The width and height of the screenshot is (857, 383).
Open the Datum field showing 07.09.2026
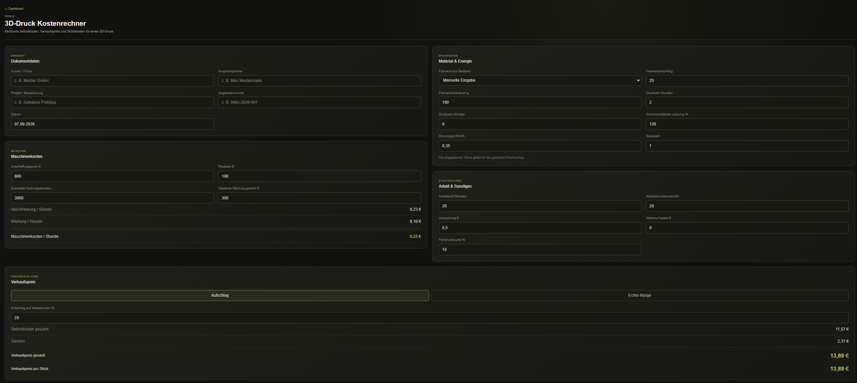(112, 124)
